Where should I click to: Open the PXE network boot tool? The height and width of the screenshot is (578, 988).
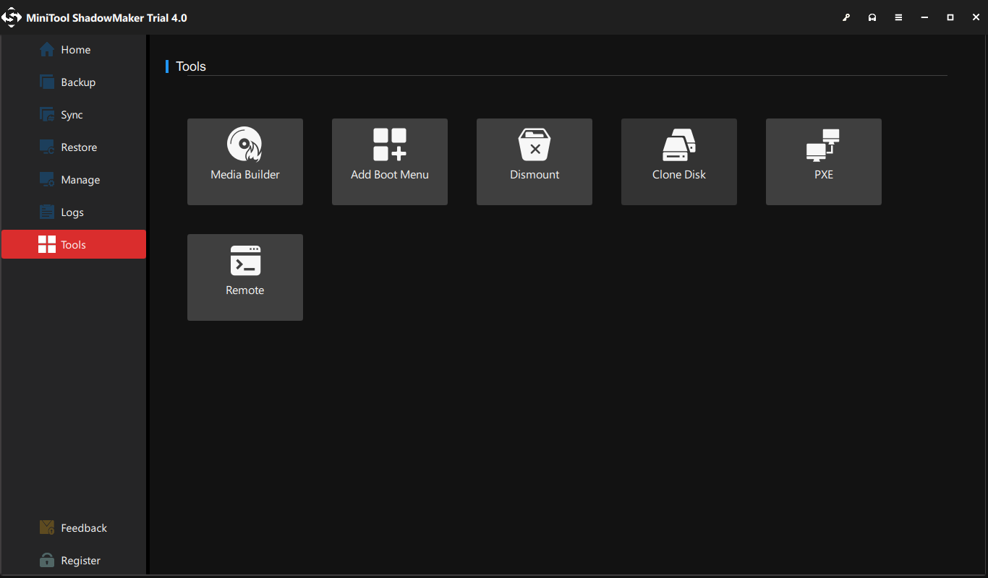(823, 162)
